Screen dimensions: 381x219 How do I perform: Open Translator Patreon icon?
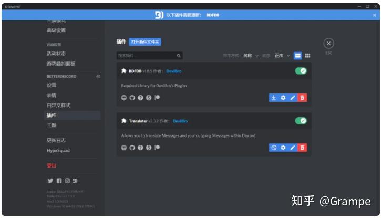pos(157,148)
